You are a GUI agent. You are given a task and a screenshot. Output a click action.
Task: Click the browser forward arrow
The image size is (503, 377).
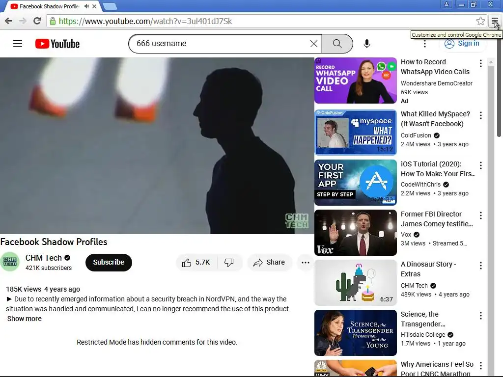(23, 21)
